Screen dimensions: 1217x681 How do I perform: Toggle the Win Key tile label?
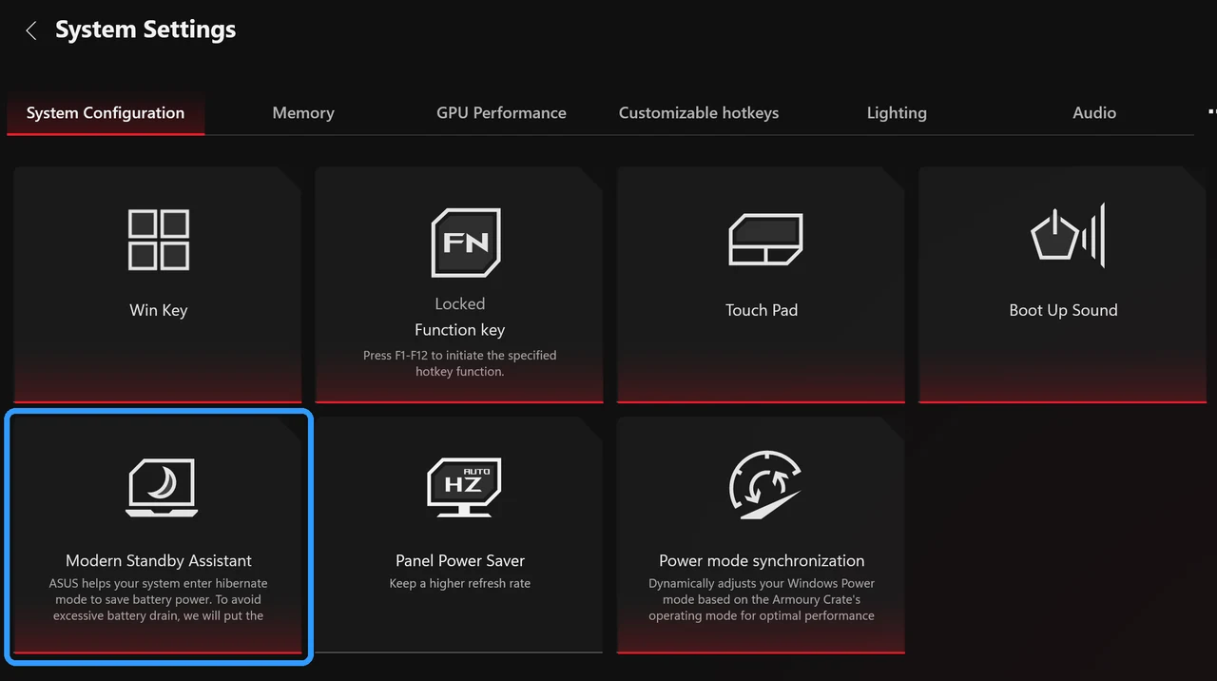(x=159, y=310)
